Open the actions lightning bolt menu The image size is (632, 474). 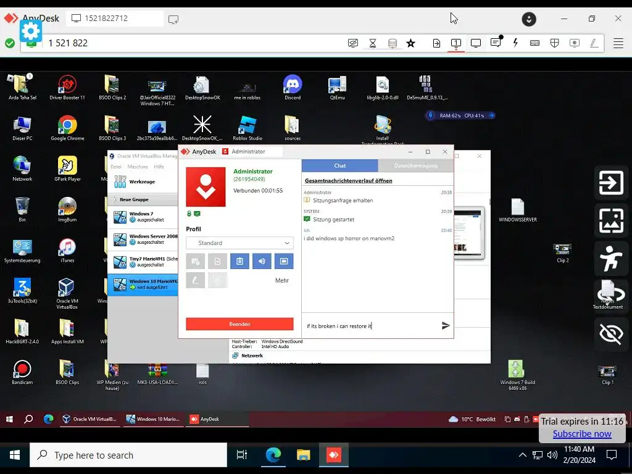[515, 43]
